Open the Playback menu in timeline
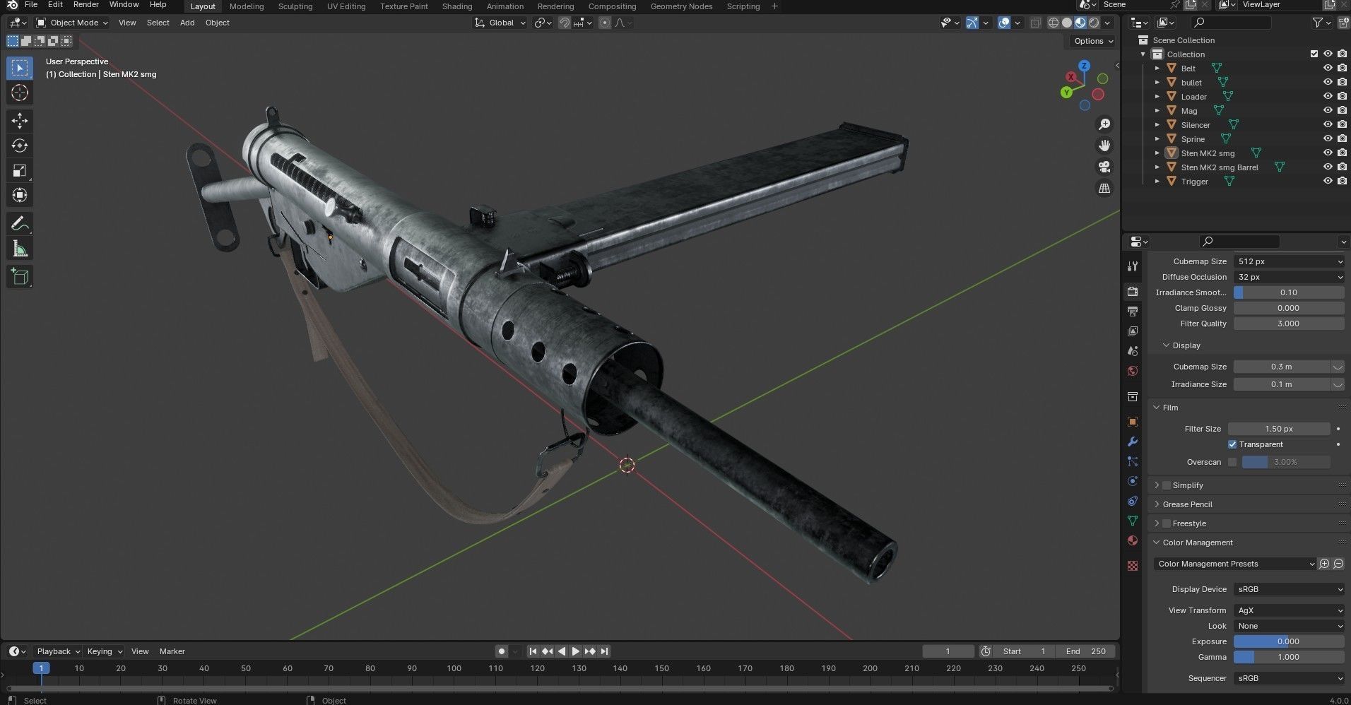 (x=57, y=651)
